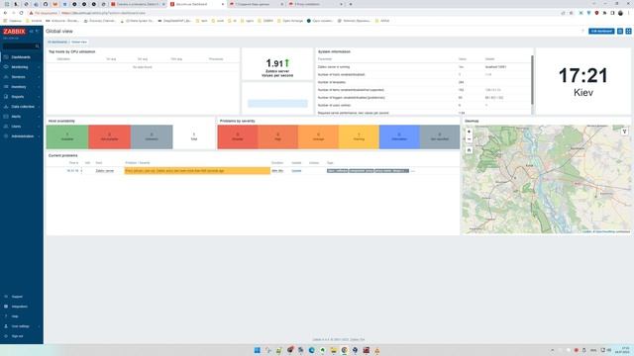Click Sign out in sidebar
The image size is (634, 356).
[x=18, y=336]
